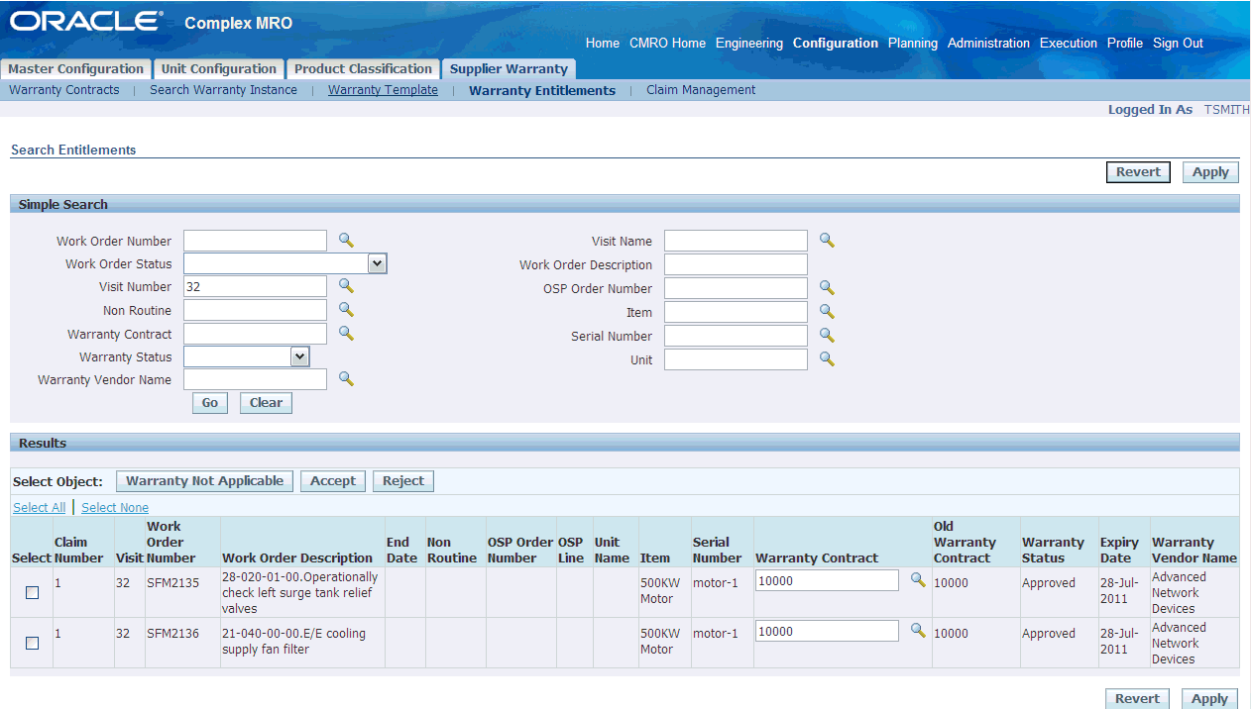The width and height of the screenshot is (1251, 709).
Task: Open Work Order Number search lookup
Action: (x=346, y=240)
